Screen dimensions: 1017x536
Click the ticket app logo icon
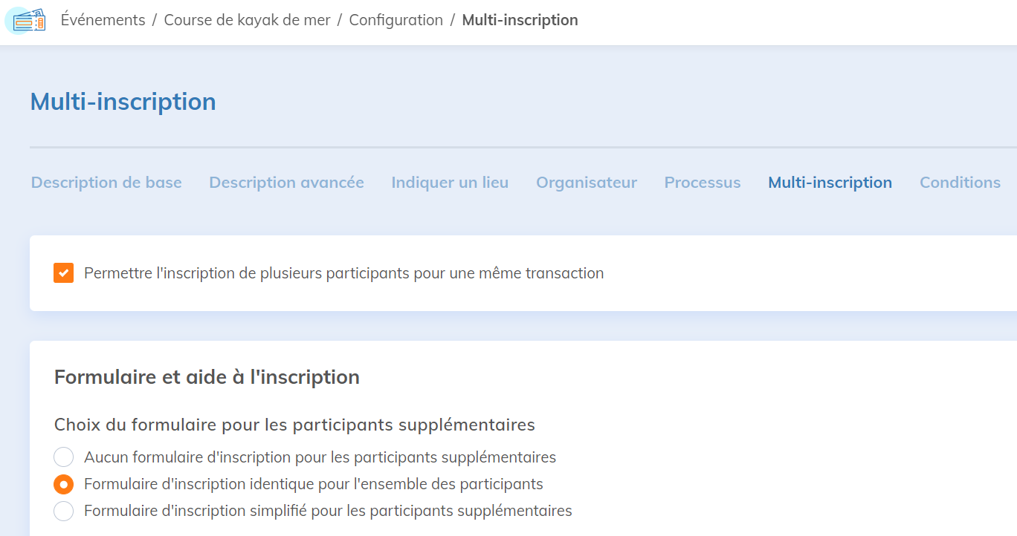28,21
